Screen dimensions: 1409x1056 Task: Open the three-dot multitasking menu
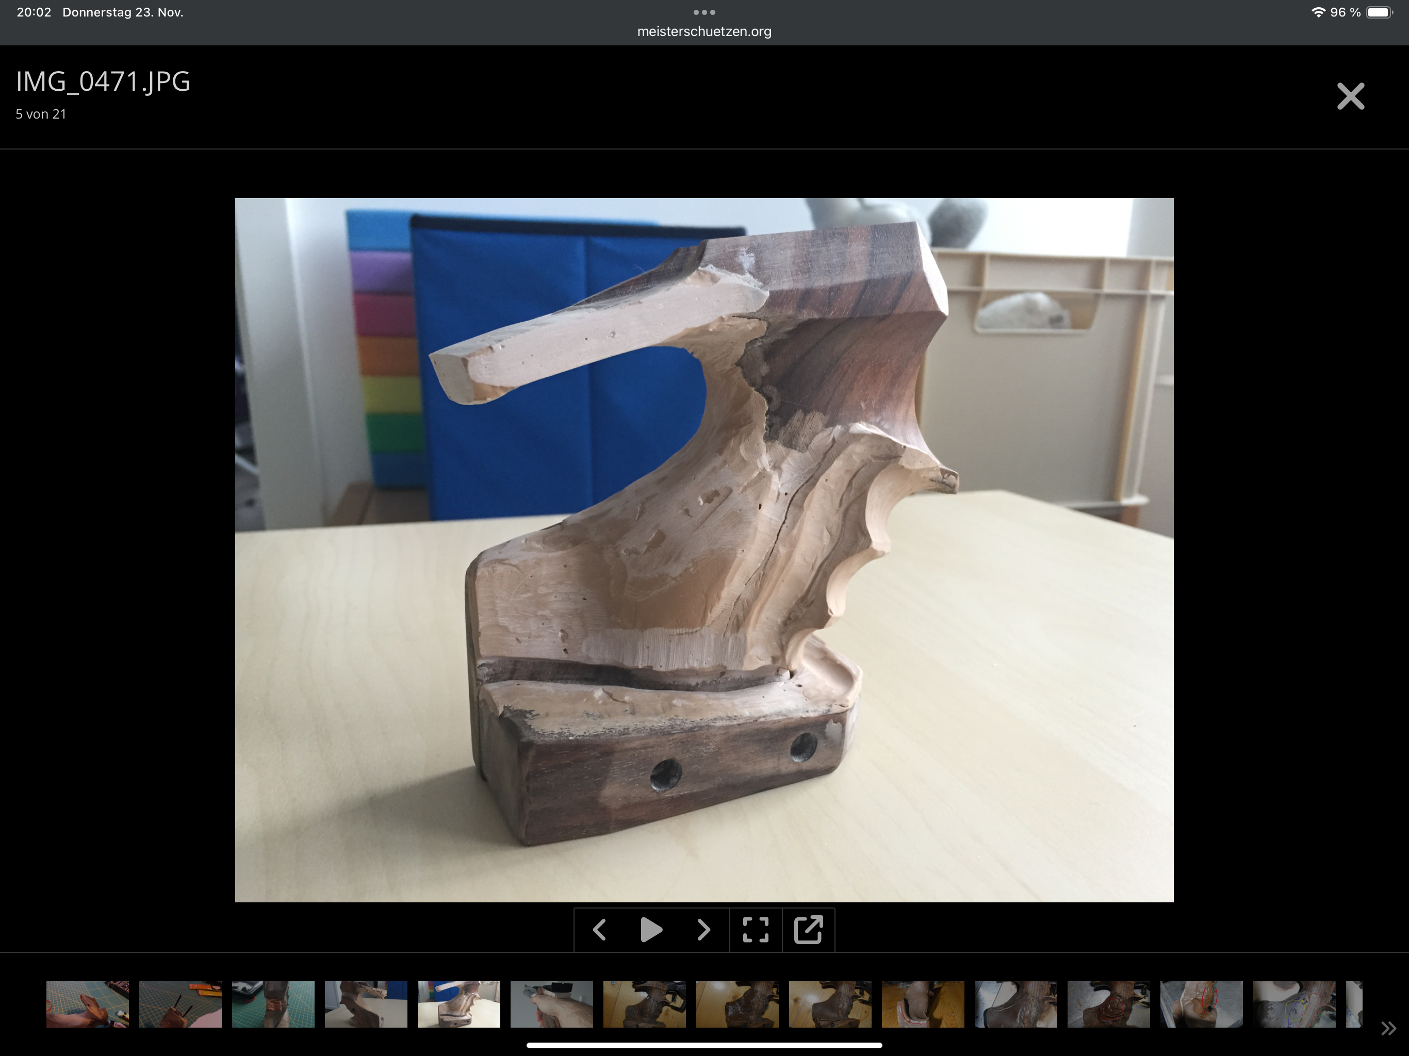pyautogui.click(x=704, y=12)
